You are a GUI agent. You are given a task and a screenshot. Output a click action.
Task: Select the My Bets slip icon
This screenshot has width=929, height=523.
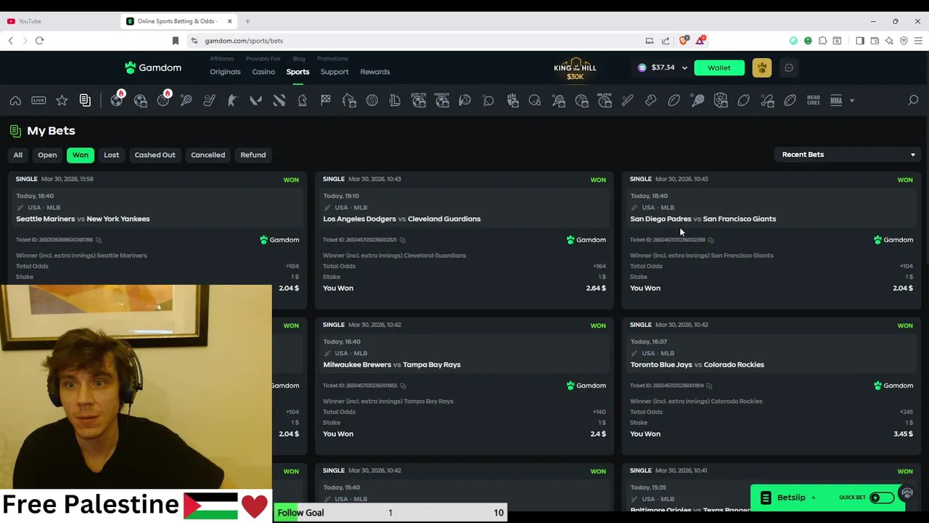85,100
